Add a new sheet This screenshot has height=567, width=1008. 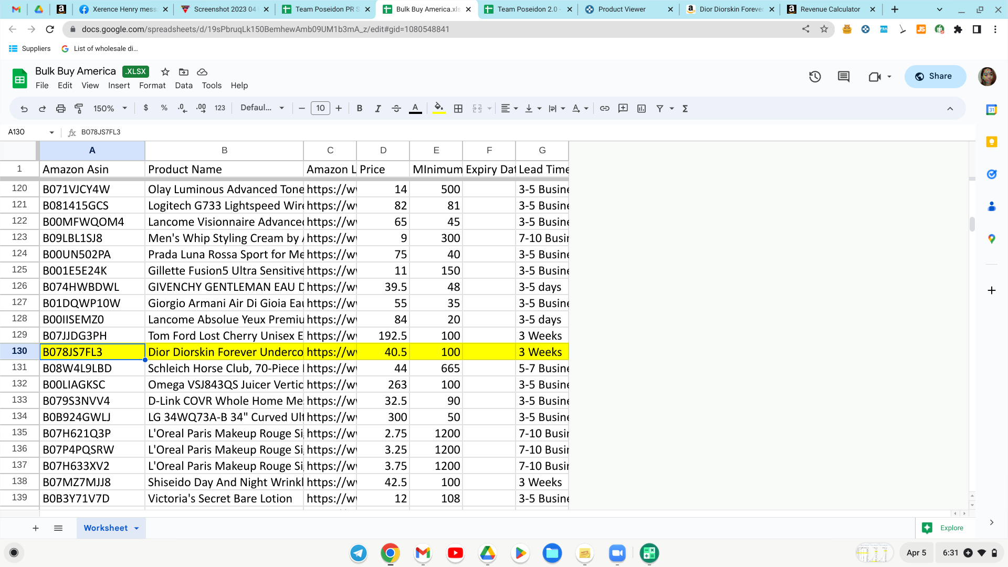[x=36, y=528]
